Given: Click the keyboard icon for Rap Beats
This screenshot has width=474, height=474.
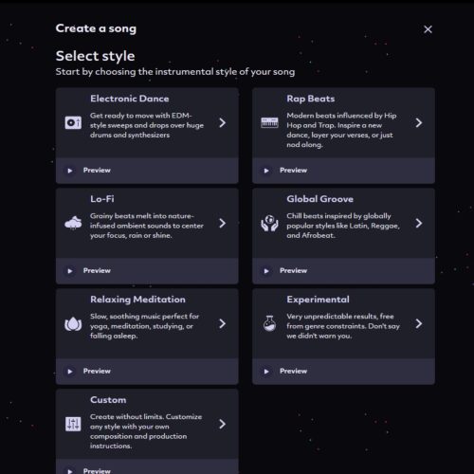Looking at the screenshot, I should 269,122.
